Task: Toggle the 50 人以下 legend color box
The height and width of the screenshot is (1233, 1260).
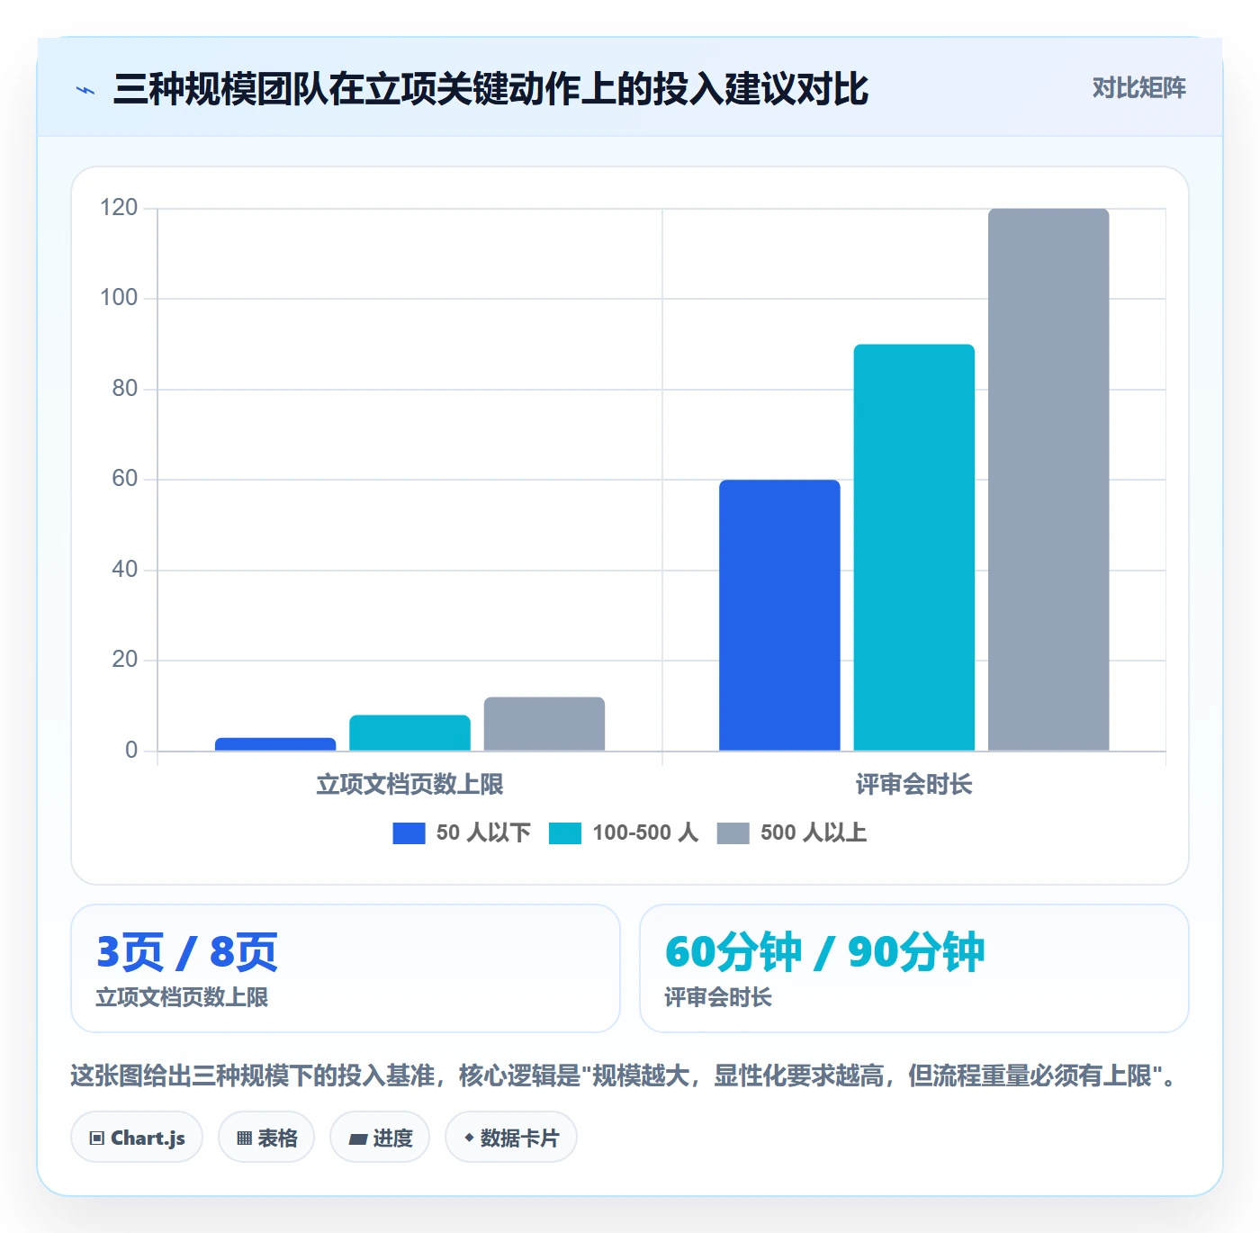Action: 409,833
